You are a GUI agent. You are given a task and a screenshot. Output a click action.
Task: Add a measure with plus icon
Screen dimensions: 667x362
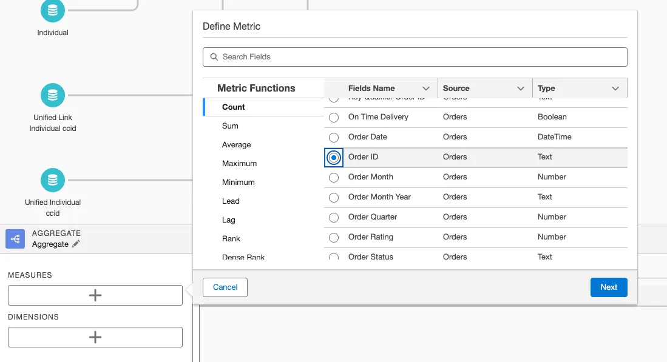coord(95,295)
